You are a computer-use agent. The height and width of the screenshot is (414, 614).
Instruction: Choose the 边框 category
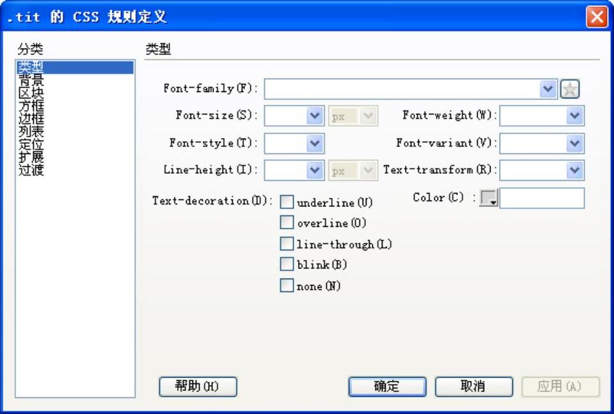coord(31,119)
